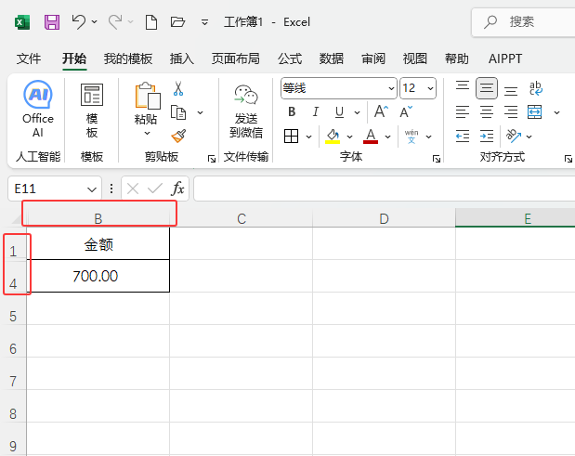
Task: Switch to 数据 Data tab
Action: pos(332,59)
